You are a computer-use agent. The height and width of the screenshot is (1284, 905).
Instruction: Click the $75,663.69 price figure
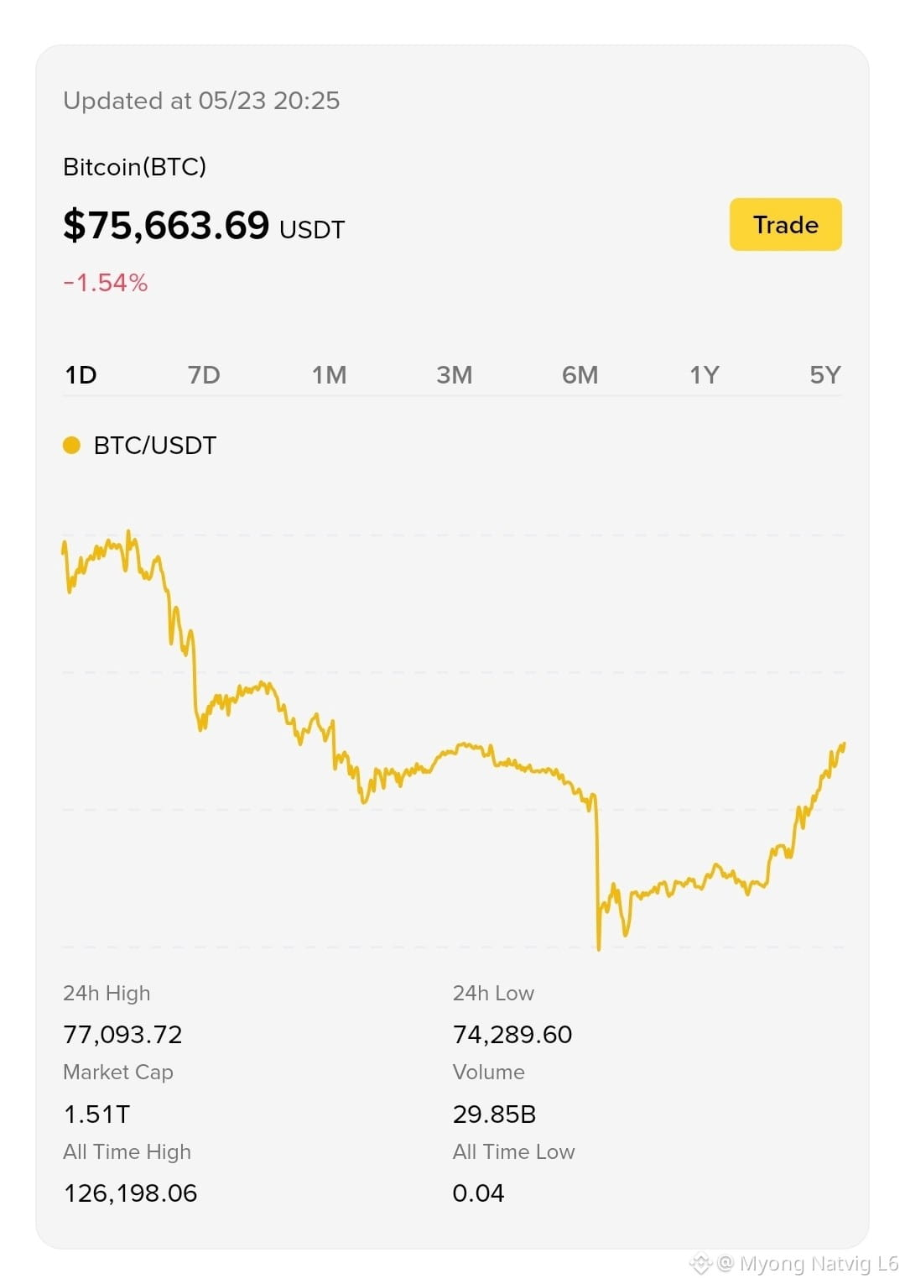(166, 225)
